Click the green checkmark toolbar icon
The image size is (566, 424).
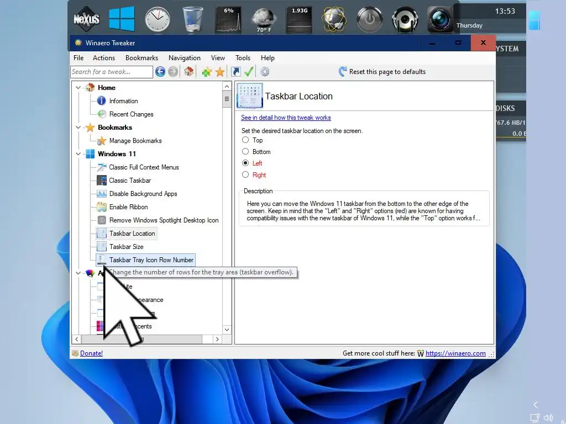click(249, 71)
